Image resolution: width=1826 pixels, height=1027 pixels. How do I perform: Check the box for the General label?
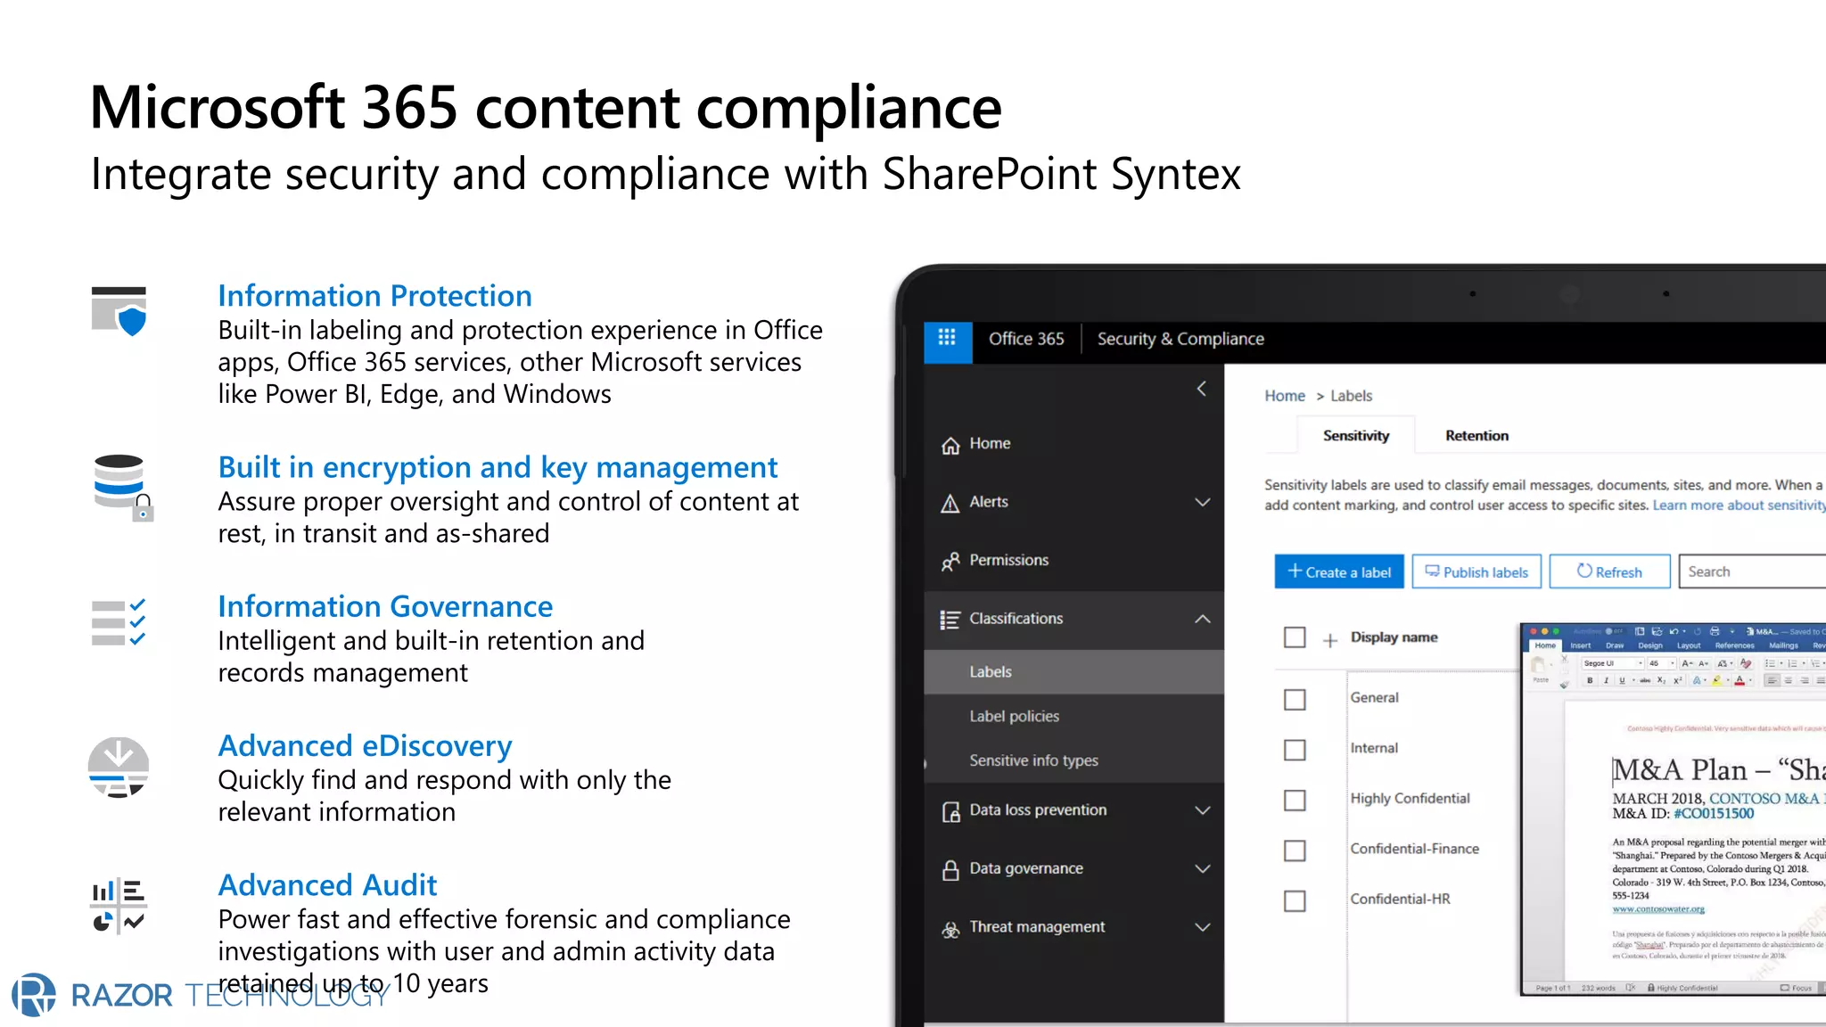1295,699
